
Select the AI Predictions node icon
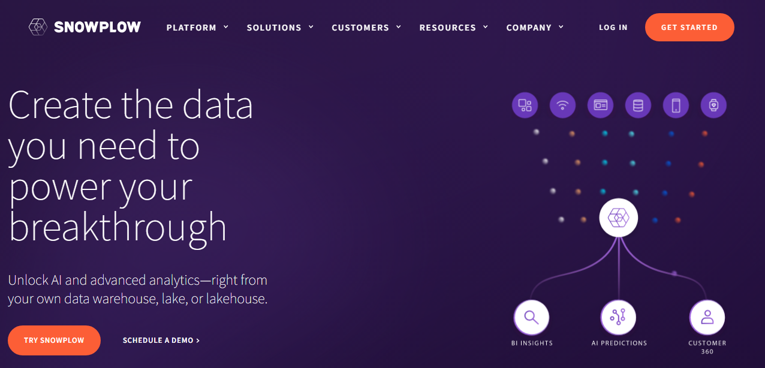618,317
